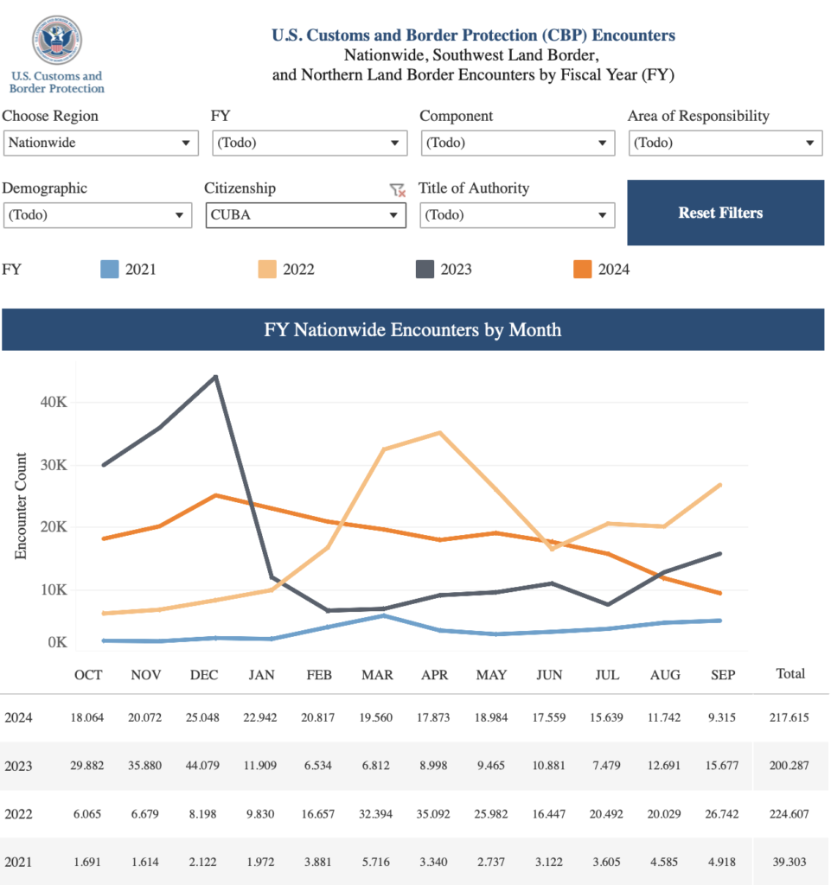Expand the FY filter dropdown
Viewport: 831px width, 885px height.
tap(309, 143)
